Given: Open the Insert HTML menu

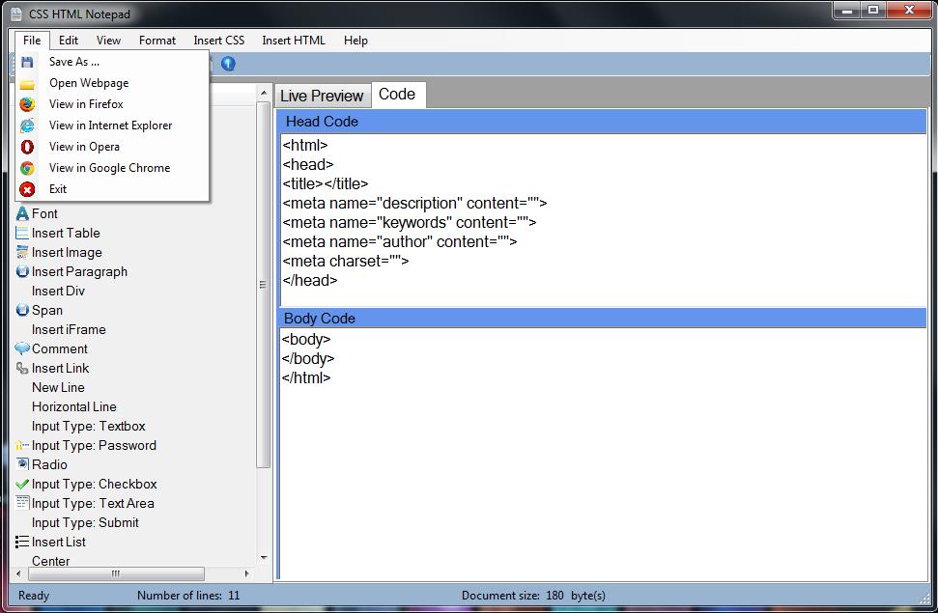Looking at the screenshot, I should [x=294, y=41].
